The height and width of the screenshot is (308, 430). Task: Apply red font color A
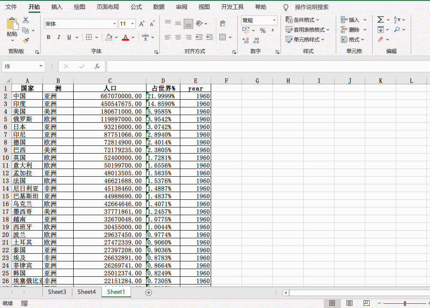tap(125, 37)
